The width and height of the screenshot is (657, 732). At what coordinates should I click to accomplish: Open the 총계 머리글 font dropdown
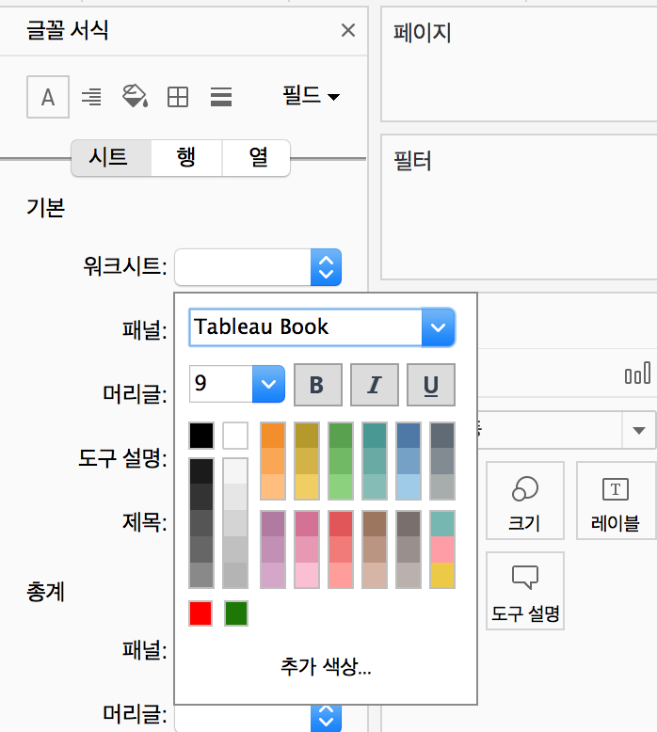[258, 718]
